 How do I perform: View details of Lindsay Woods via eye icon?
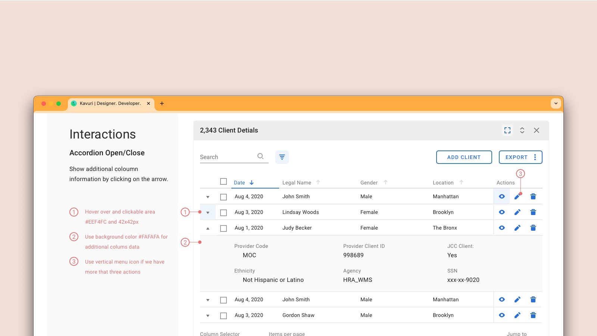coord(502,212)
